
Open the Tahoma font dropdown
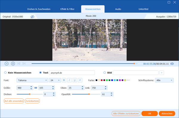pyautogui.click(x=32, y=80)
